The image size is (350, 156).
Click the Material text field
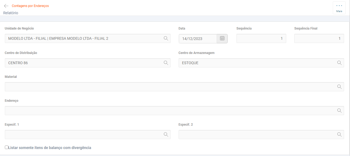pos(169,87)
